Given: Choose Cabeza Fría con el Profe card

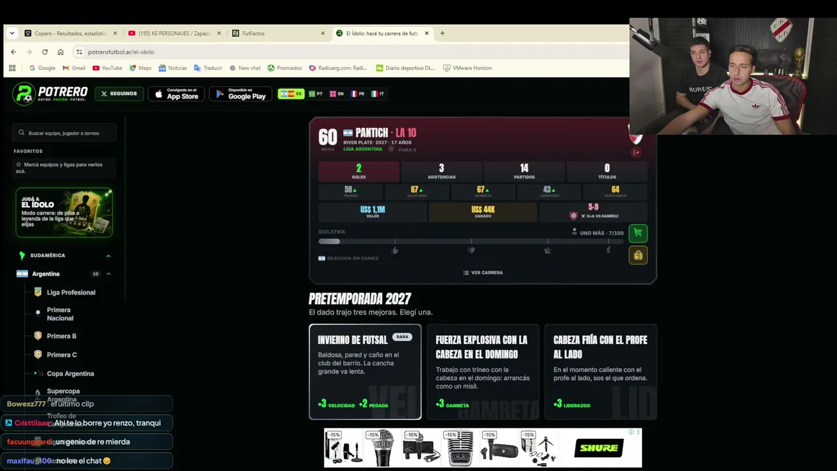Looking at the screenshot, I should pyautogui.click(x=600, y=372).
